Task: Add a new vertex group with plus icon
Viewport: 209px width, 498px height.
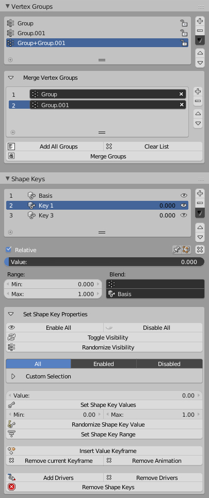Action: pyautogui.click(x=200, y=21)
